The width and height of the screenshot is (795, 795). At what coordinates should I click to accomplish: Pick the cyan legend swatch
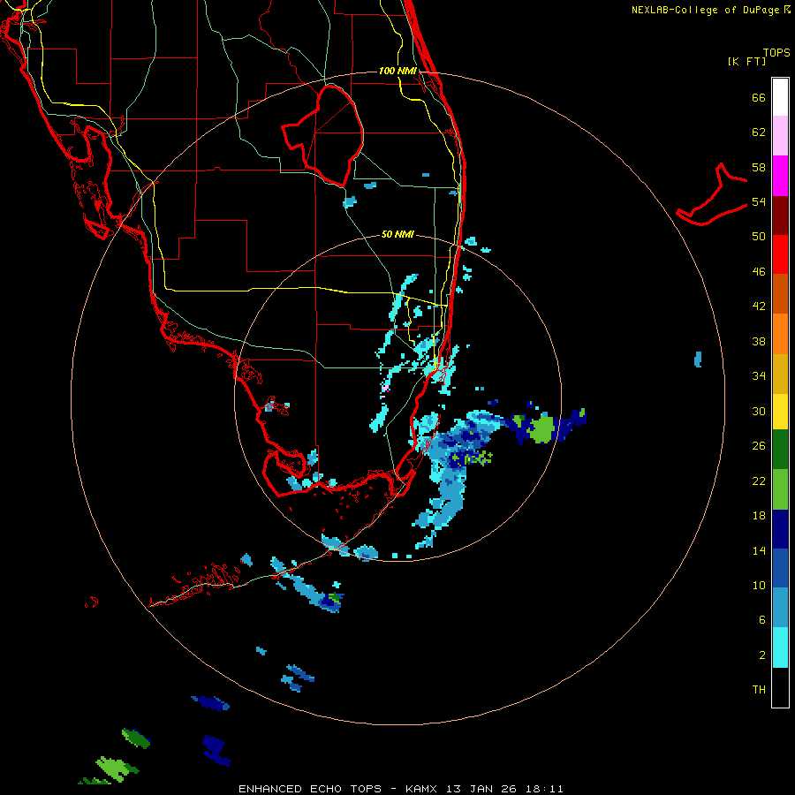(x=780, y=647)
